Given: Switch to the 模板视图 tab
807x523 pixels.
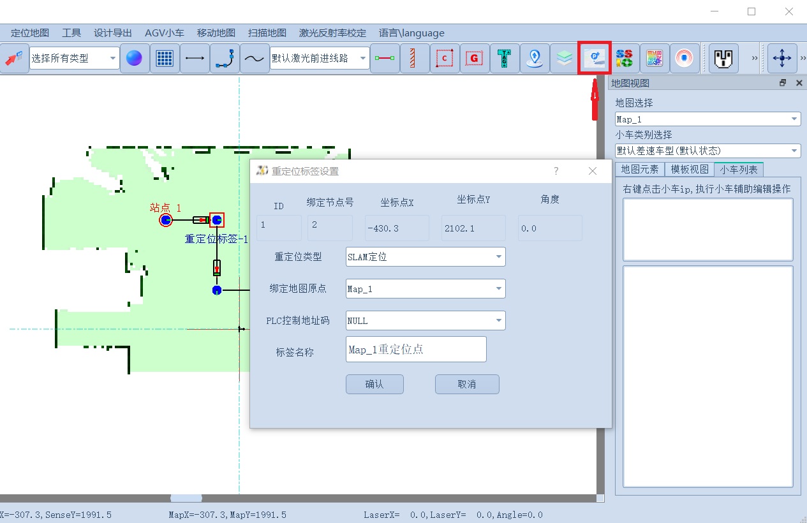Looking at the screenshot, I should pos(690,169).
